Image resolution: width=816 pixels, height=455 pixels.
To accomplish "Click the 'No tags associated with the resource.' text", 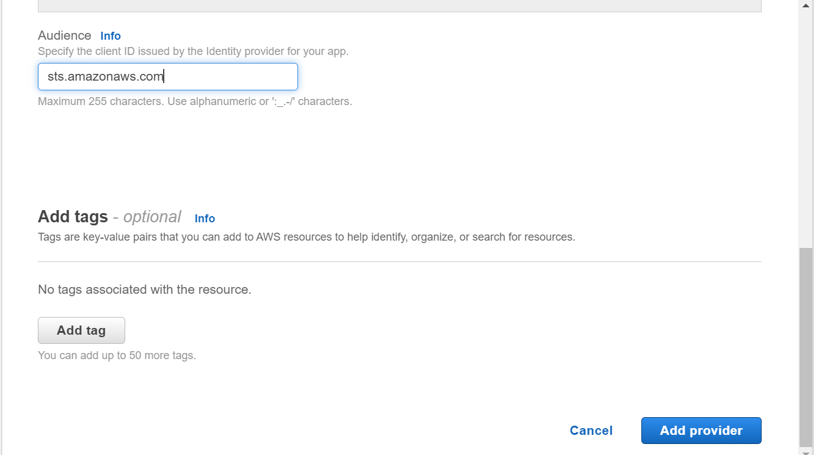I will (x=145, y=289).
